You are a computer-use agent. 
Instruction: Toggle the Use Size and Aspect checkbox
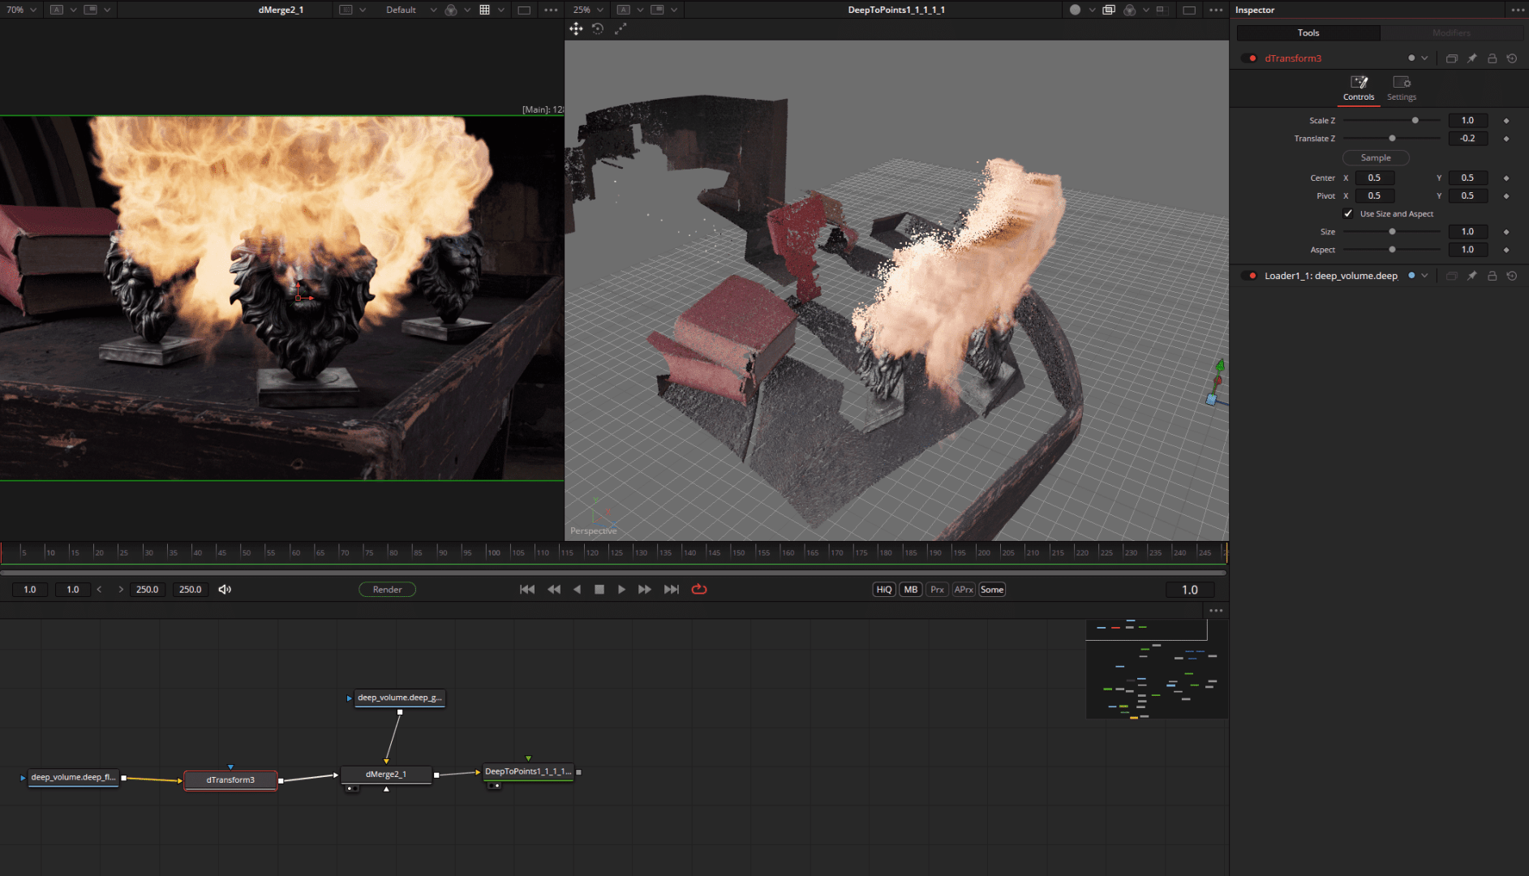1348,213
